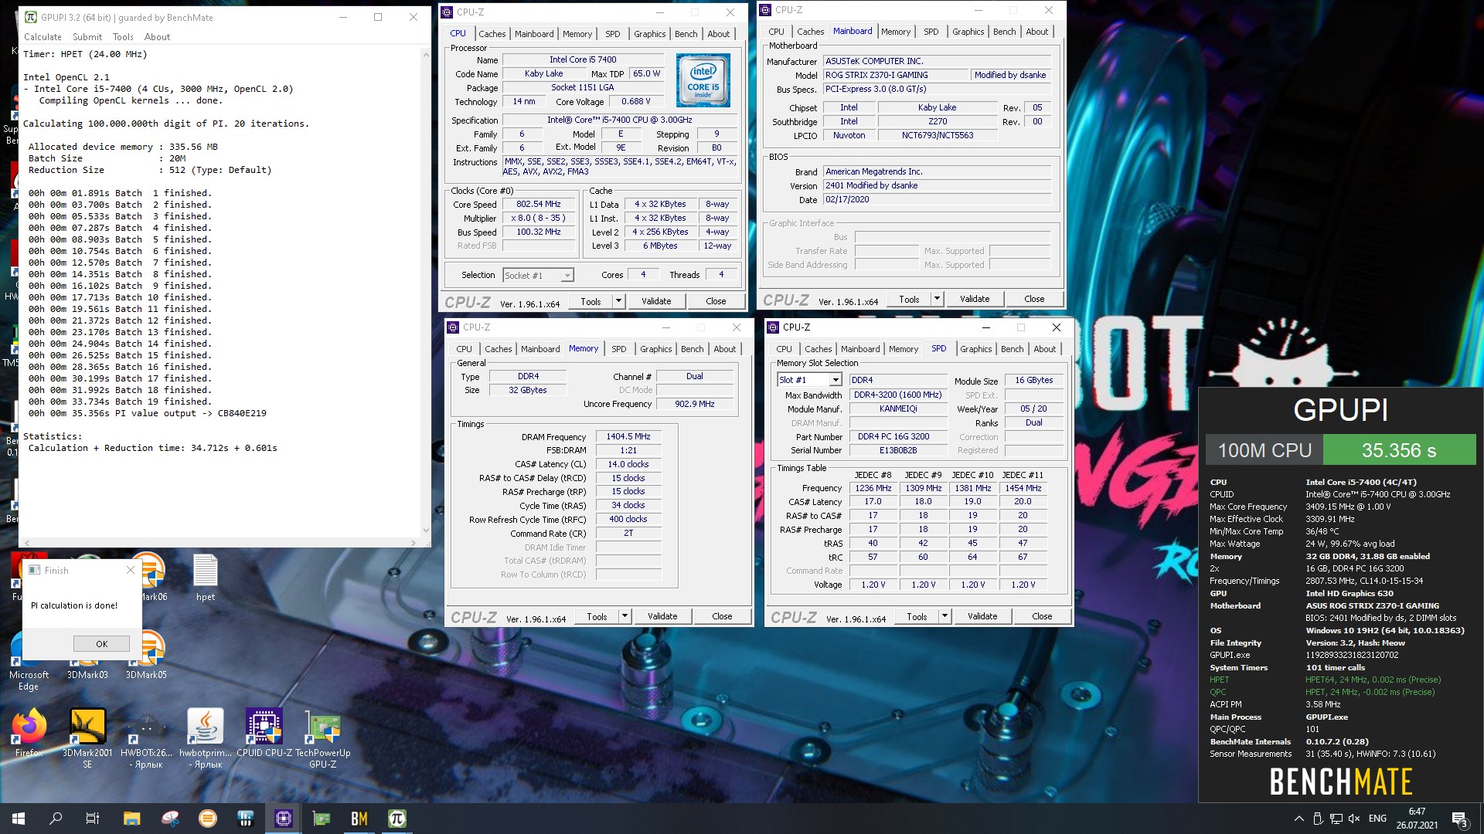Viewport: 1484px width, 834px height.
Task: Open File Explorer from taskbar
Action: click(x=131, y=819)
